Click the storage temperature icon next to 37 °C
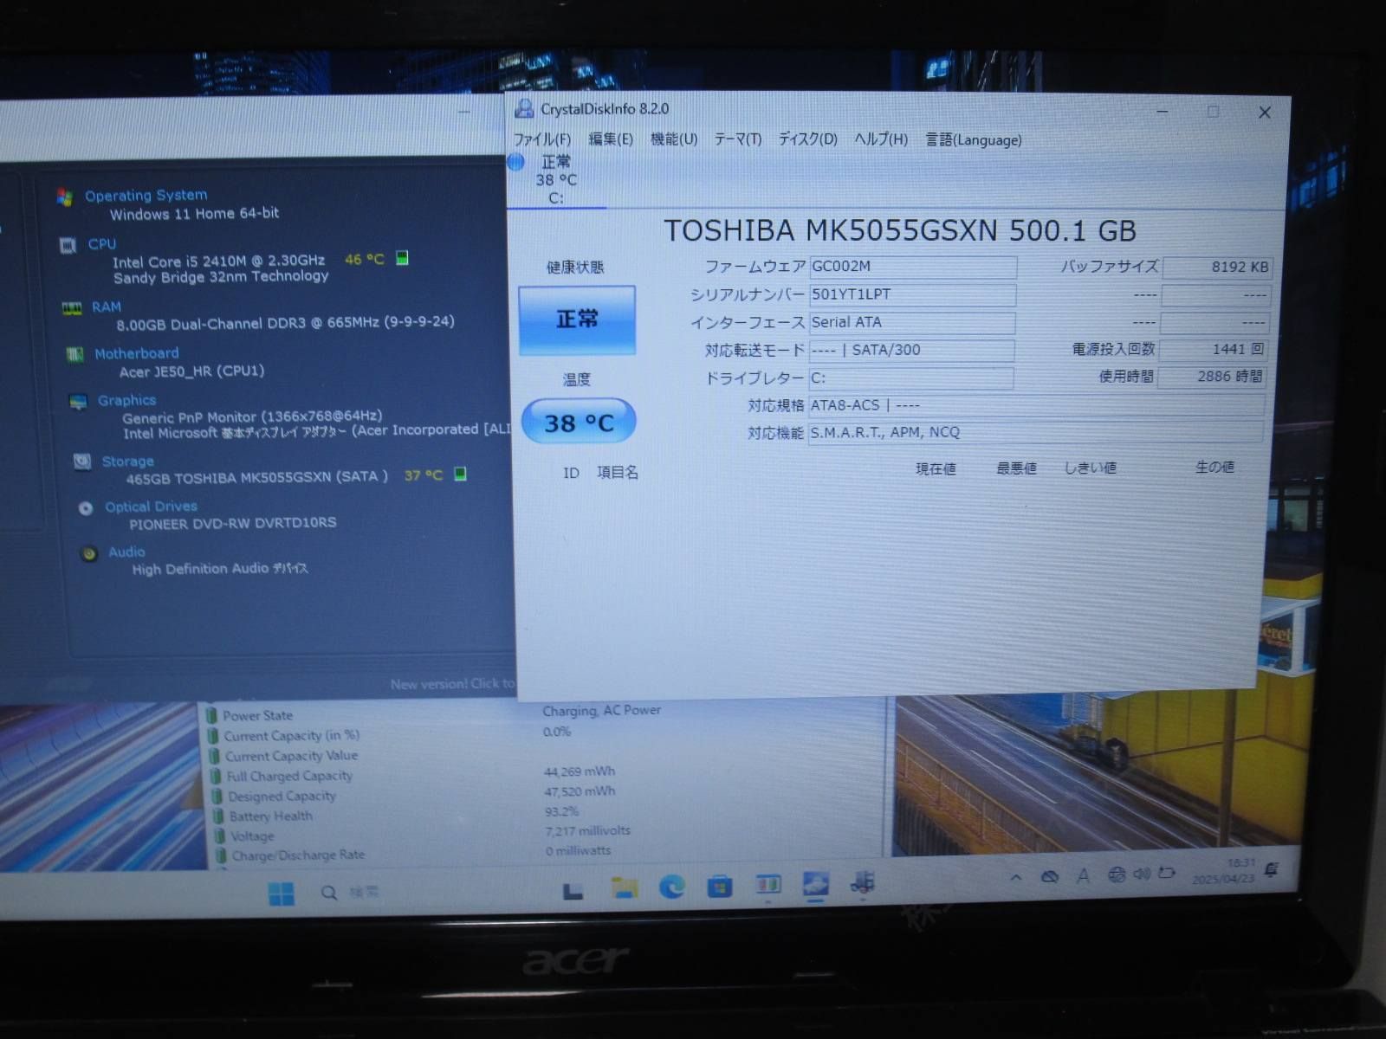Screen dimensions: 1386x1039 461,474
